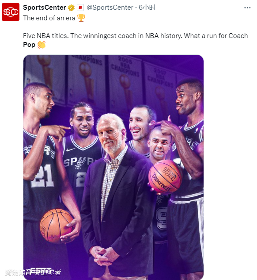The image size is (257, 280).
Task: Click the gold verified checkmark badge
Action: click(71, 8)
